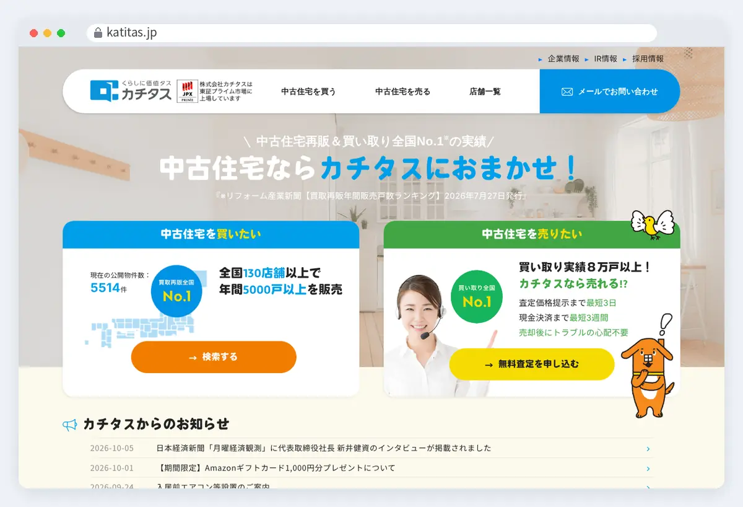Screen dimensions: 743x507
Task: Open the 企業情報 link
Action: pos(563,59)
